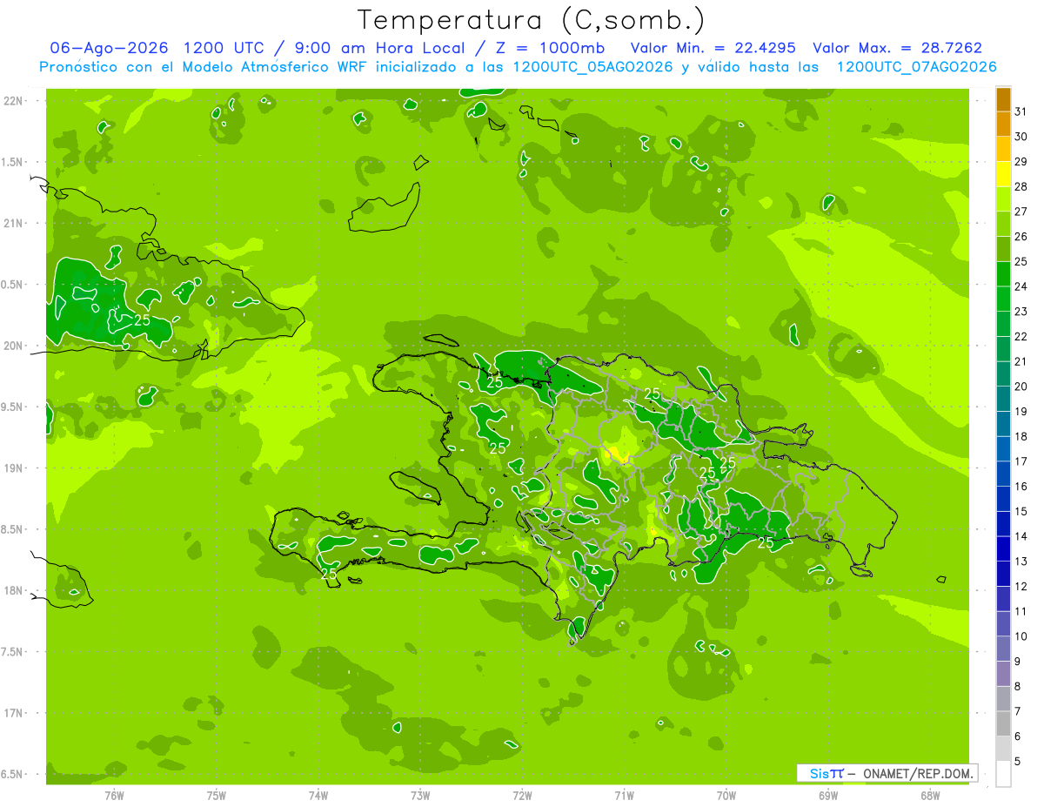Click purple colorbar segment between 8 and 9

tap(1003, 674)
